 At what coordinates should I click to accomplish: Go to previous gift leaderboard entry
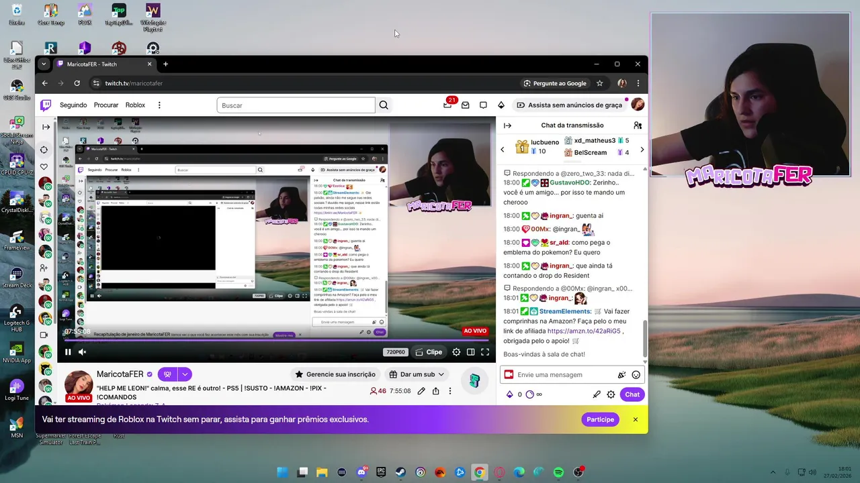[503, 150]
